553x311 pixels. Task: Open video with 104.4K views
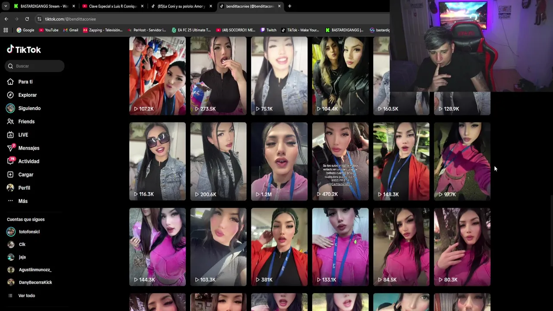[340, 76]
